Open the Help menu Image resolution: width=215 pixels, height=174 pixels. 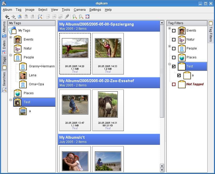(108, 10)
